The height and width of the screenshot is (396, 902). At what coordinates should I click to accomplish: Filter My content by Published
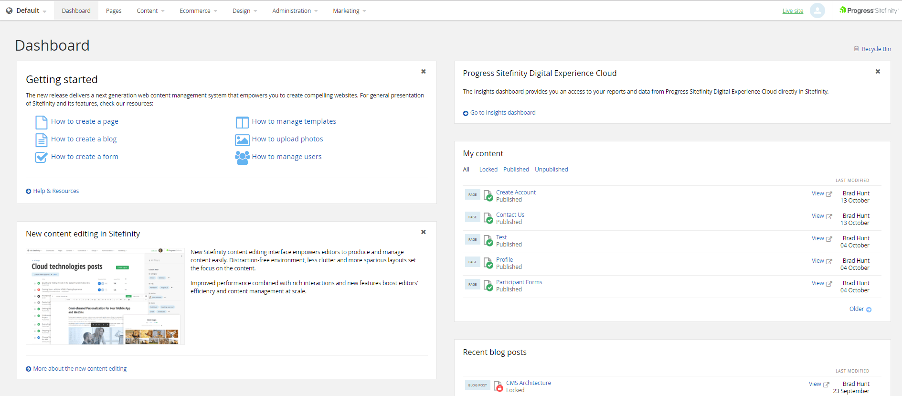tap(516, 169)
